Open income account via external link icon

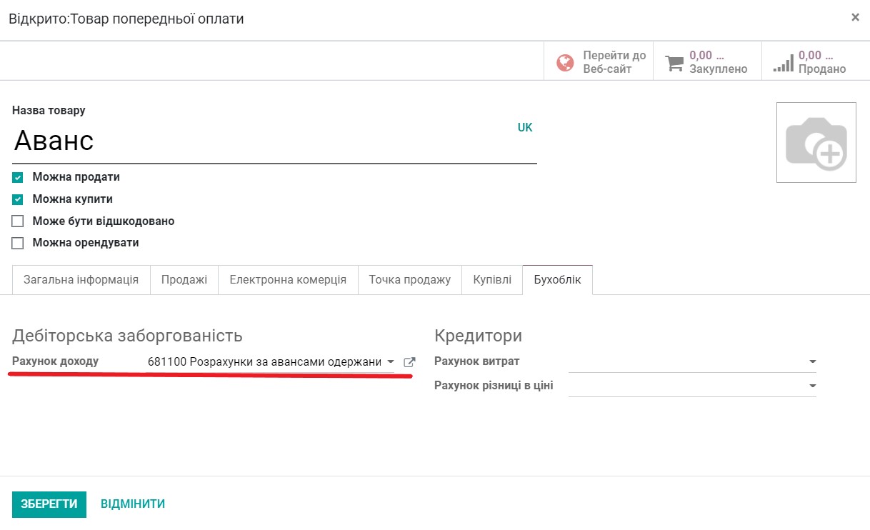coord(409,361)
